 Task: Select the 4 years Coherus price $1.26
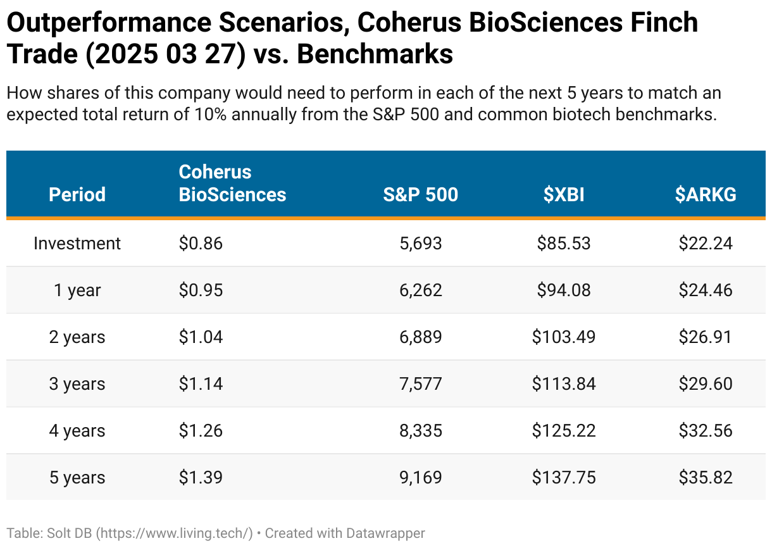(x=201, y=431)
